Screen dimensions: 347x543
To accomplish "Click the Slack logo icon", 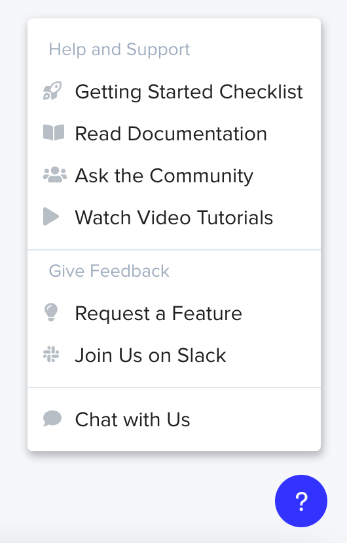I will [x=51, y=354].
